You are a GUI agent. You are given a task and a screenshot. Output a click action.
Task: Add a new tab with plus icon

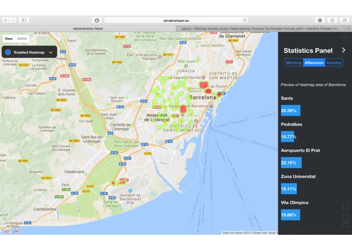pyautogui.click(x=348, y=29)
